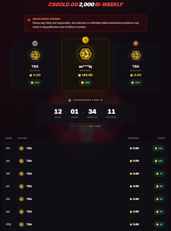
Task: Click the rank #4 player avatar icon
Action: [x=21, y=148]
